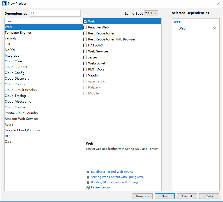Uncheck the Web dependency checkbox

pyautogui.click(x=85, y=21)
